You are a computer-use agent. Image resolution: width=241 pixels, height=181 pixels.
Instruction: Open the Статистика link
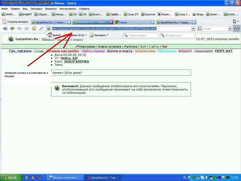145,51
